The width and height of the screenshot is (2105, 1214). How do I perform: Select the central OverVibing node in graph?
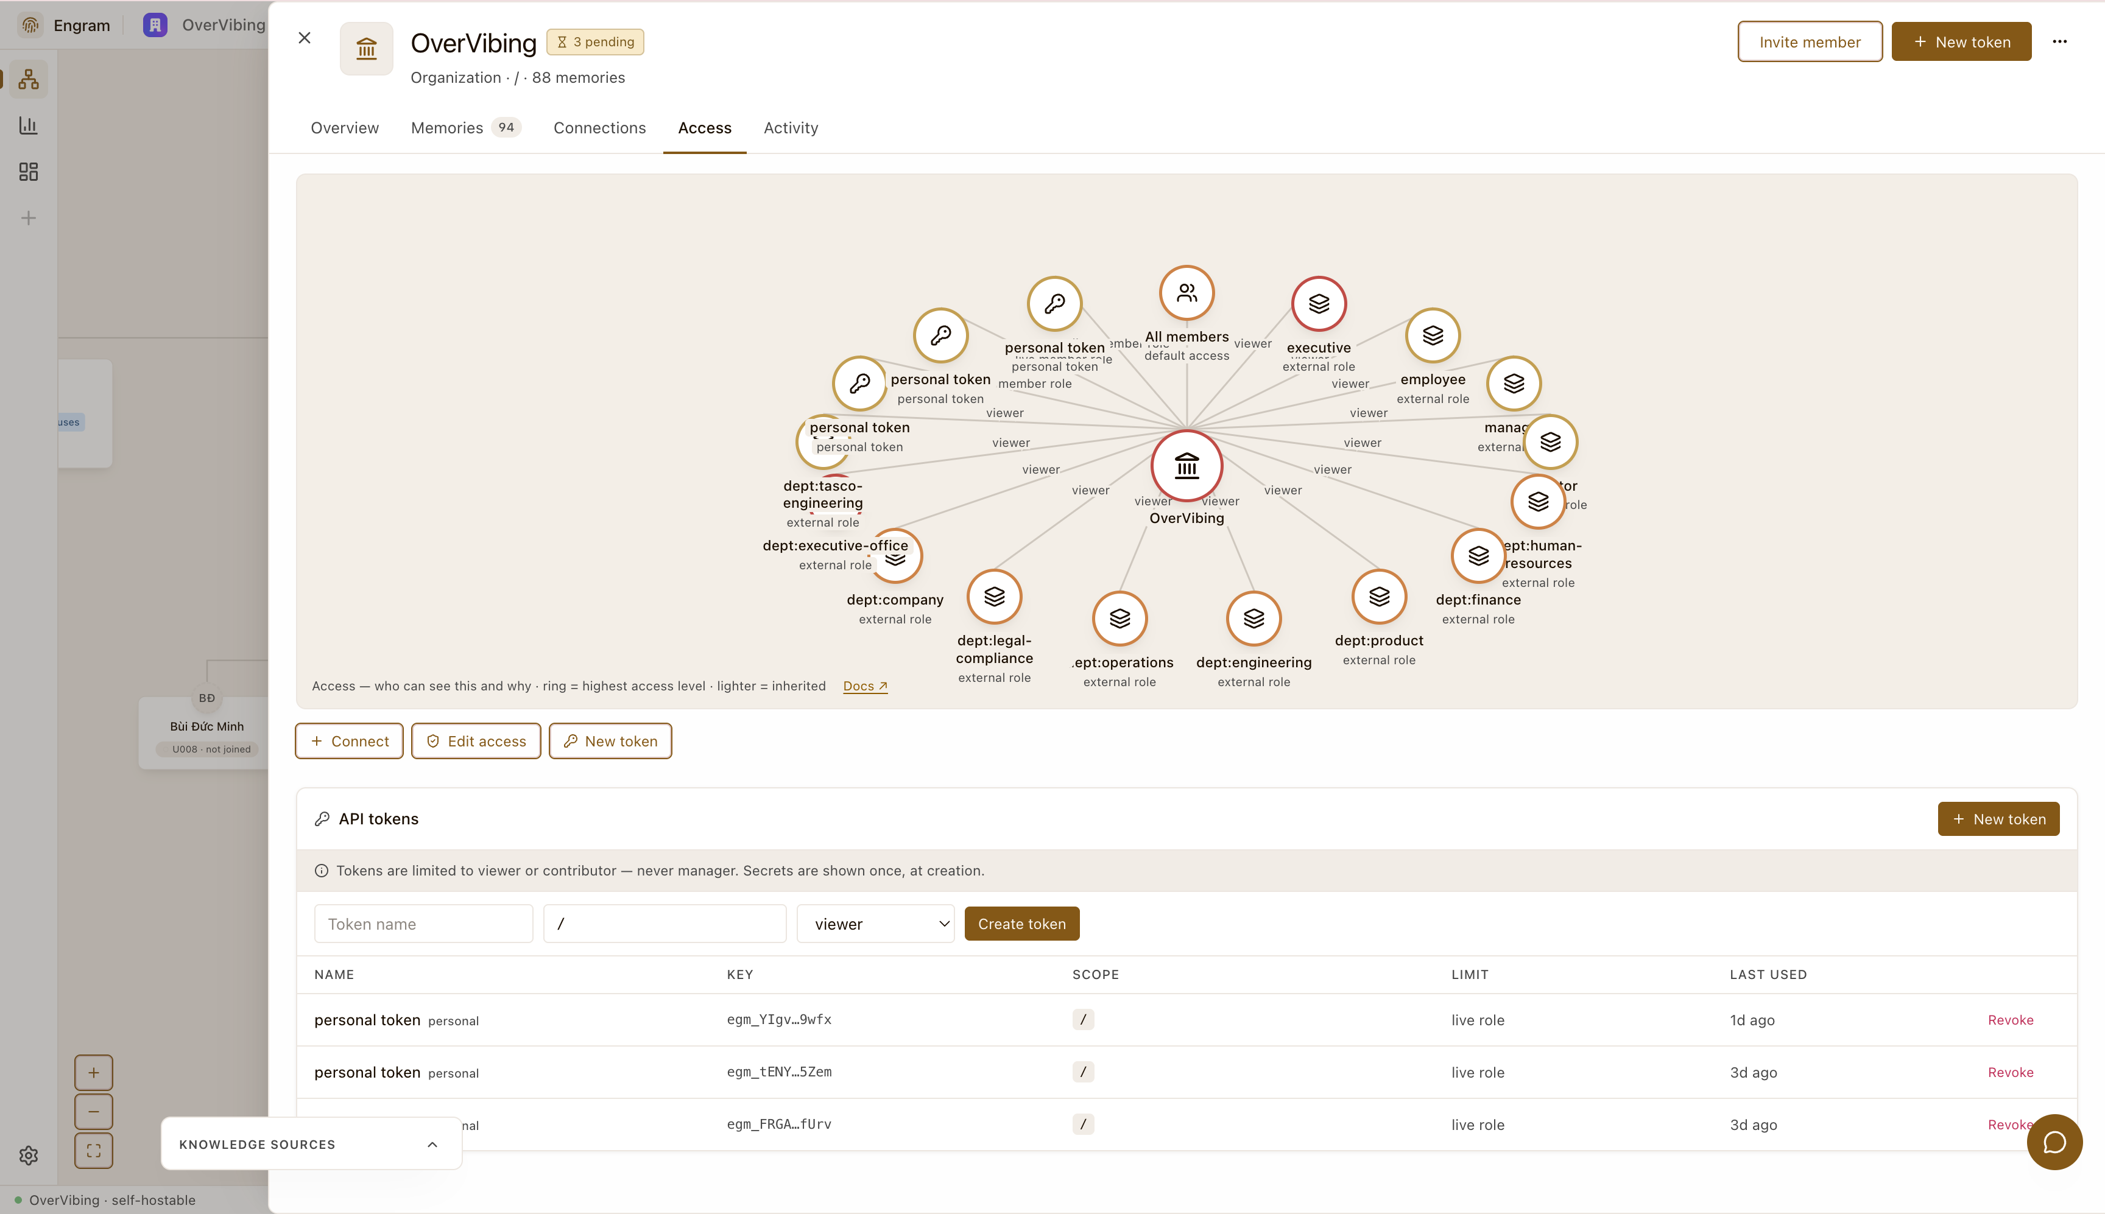(x=1186, y=466)
